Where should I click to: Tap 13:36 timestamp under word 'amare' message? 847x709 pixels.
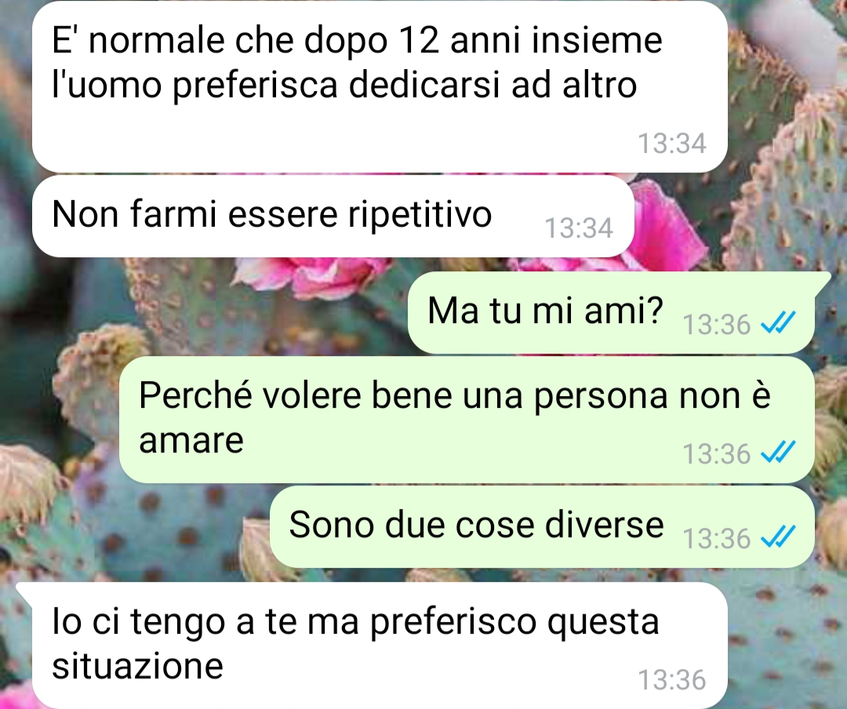[x=717, y=453]
